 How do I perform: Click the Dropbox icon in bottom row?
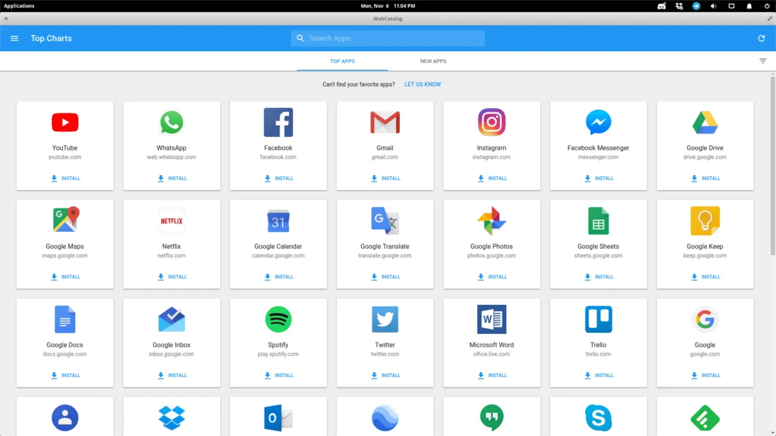click(x=171, y=418)
